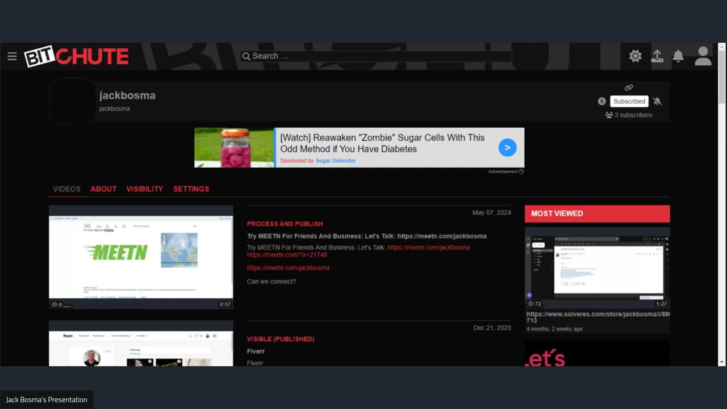The image size is (727, 409).
Task: Click the VISIBLE (PUBLISHED) status
Action: click(x=281, y=339)
